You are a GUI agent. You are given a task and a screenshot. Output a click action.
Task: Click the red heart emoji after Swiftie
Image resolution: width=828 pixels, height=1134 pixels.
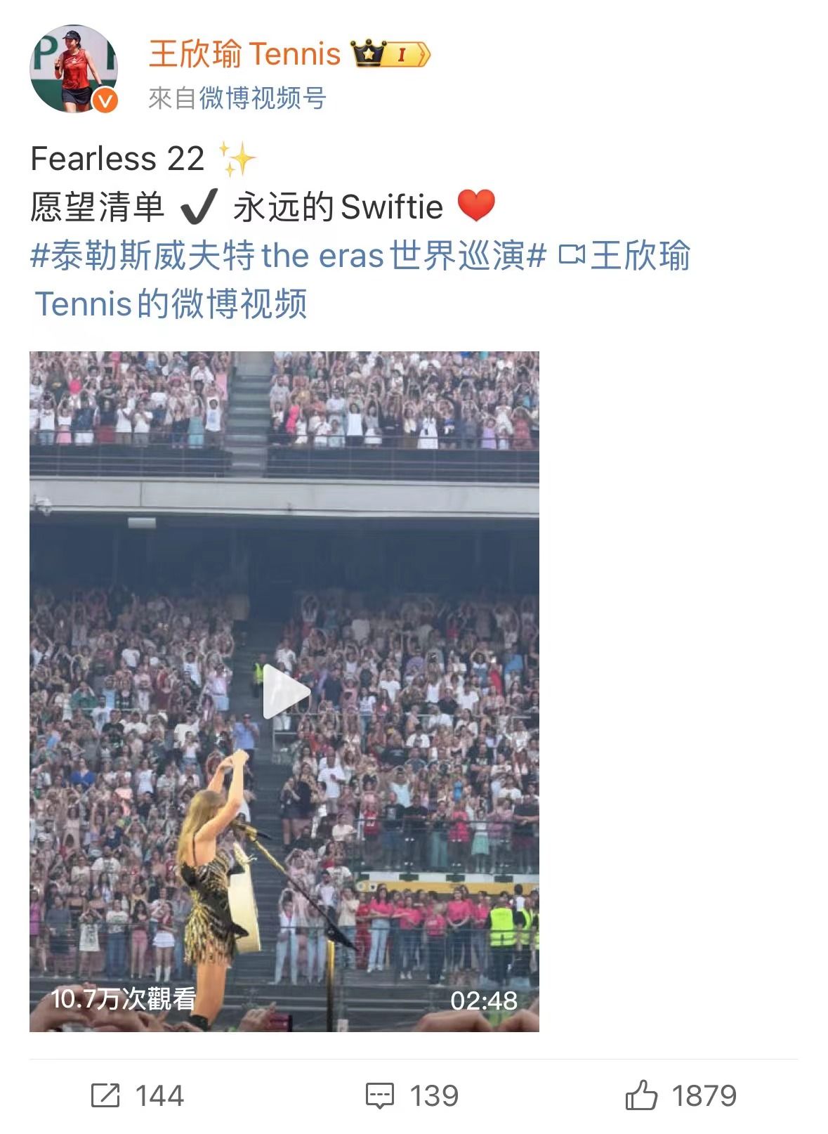click(476, 206)
